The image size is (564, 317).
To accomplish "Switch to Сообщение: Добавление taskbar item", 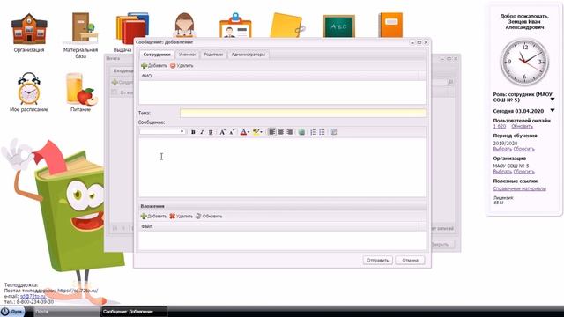I will tap(134, 312).
